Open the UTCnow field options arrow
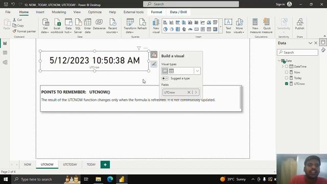 [x=196, y=92]
